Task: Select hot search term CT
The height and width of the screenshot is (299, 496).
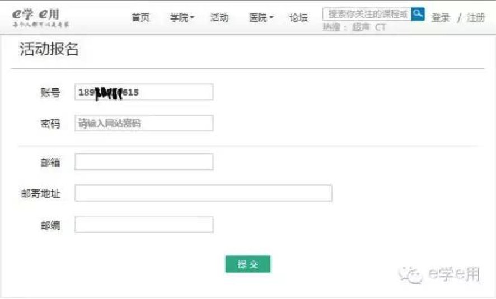Action: tap(381, 27)
